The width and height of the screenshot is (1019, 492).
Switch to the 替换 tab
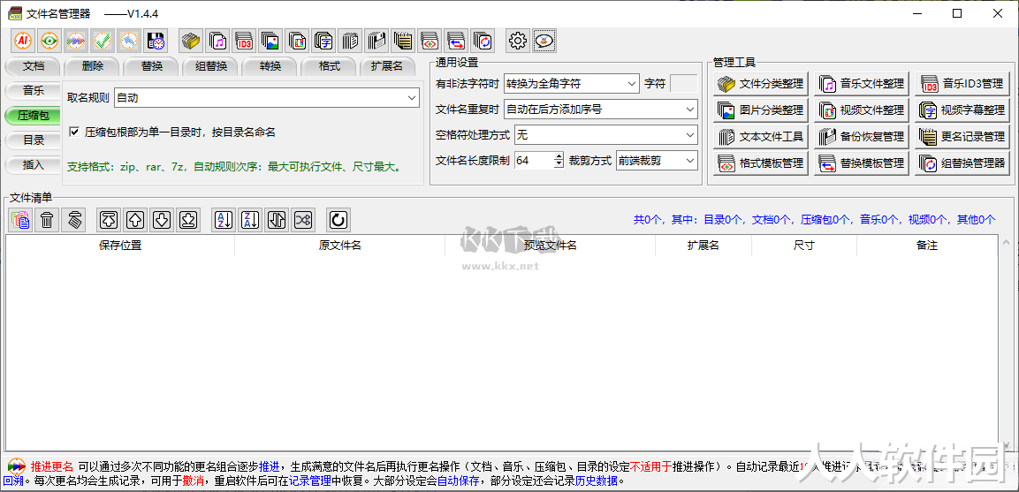pos(151,66)
